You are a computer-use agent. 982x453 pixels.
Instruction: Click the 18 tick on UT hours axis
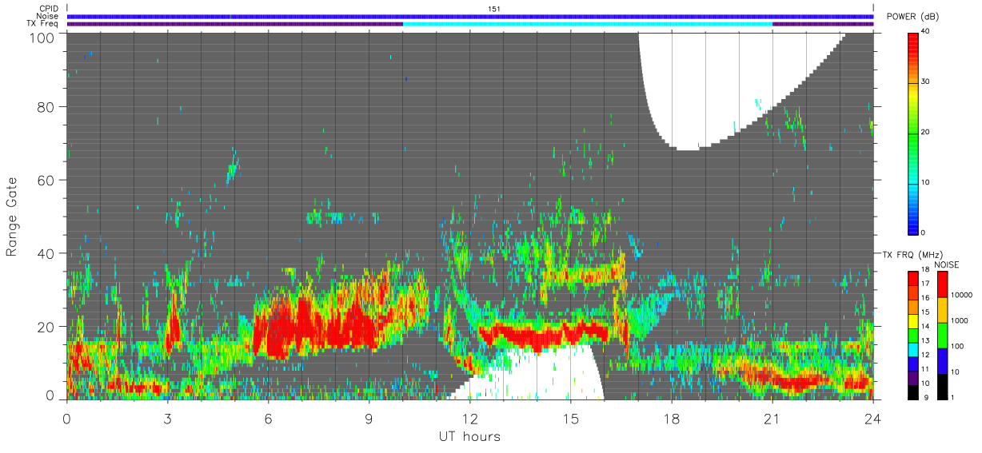tap(672, 418)
